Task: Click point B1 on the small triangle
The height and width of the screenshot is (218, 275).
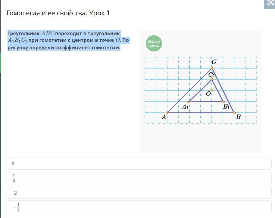Action: click(x=223, y=102)
